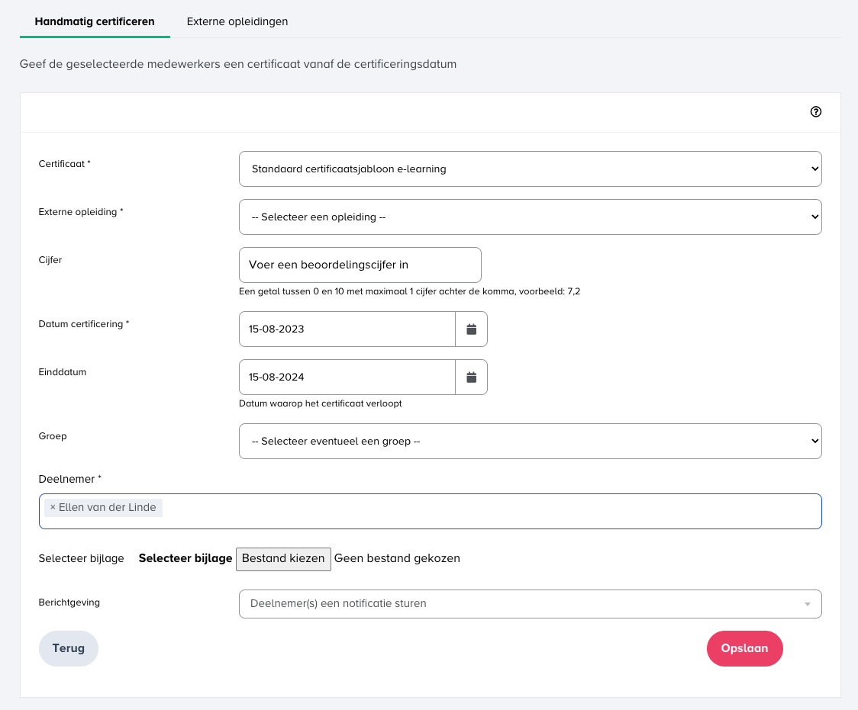Remove Ellen van der Linde tag
This screenshot has width=858, height=710.
pyautogui.click(x=53, y=508)
